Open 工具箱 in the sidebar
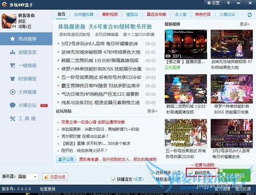Viewport: 256px width, 195px height. coord(26,118)
